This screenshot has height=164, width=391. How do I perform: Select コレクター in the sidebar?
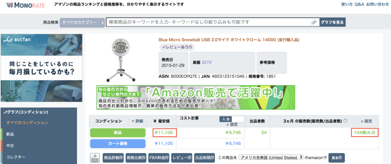point(16,157)
